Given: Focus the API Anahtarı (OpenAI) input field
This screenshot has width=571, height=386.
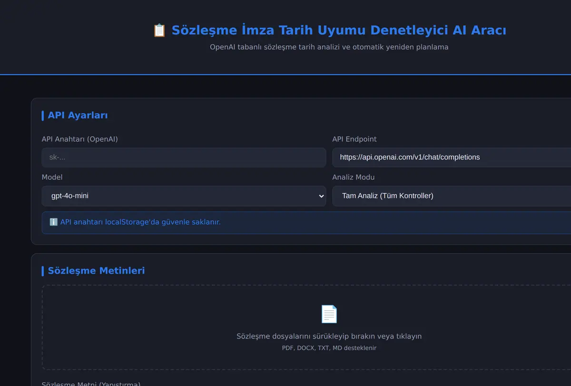Looking at the screenshot, I should (184, 157).
